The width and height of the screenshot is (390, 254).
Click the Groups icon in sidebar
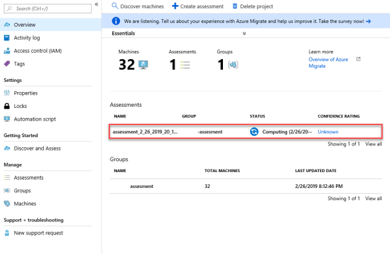(x=7, y=190)
